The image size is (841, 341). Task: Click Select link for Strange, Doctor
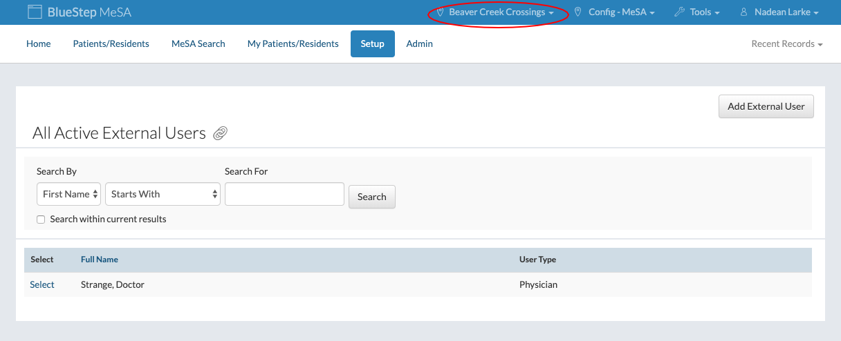[42, 284]
